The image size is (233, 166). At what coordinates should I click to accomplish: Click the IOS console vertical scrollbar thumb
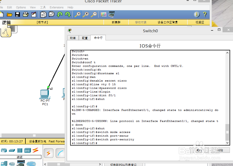pyautogui.click(x=227, y=132)
